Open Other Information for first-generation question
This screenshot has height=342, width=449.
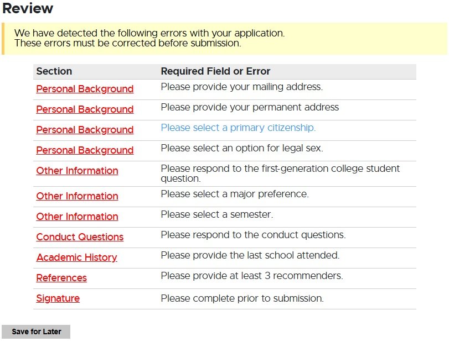coord(77,171)
